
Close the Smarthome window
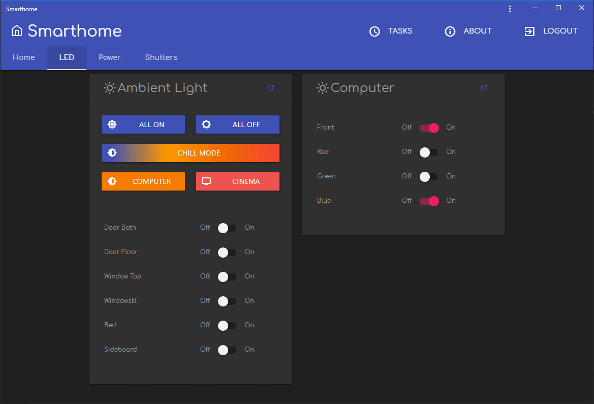click(581, 8)
